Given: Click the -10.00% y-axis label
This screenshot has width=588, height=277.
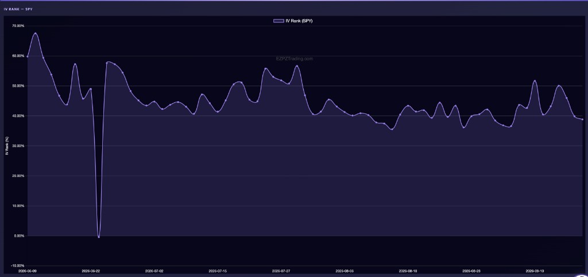Looking at the screenshot, I should (x=18, y=266).
